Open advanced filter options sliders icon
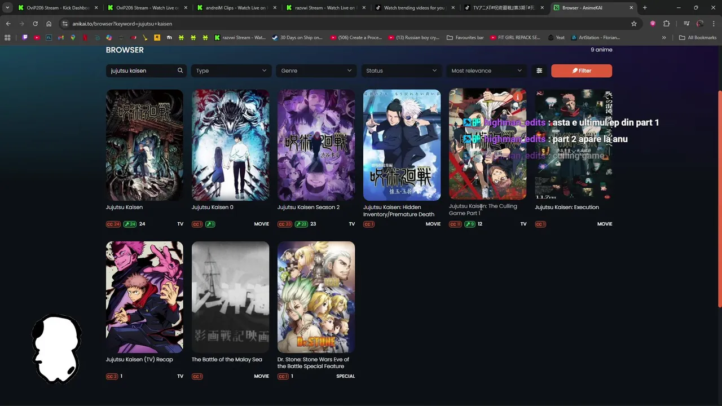The width and height of the screenshot is (722, 406). (539, 70)
